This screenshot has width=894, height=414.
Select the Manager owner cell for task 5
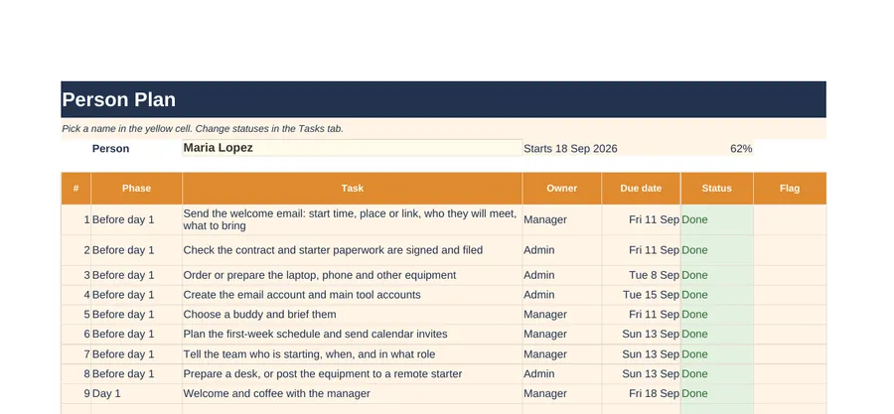tap(561, 315)
